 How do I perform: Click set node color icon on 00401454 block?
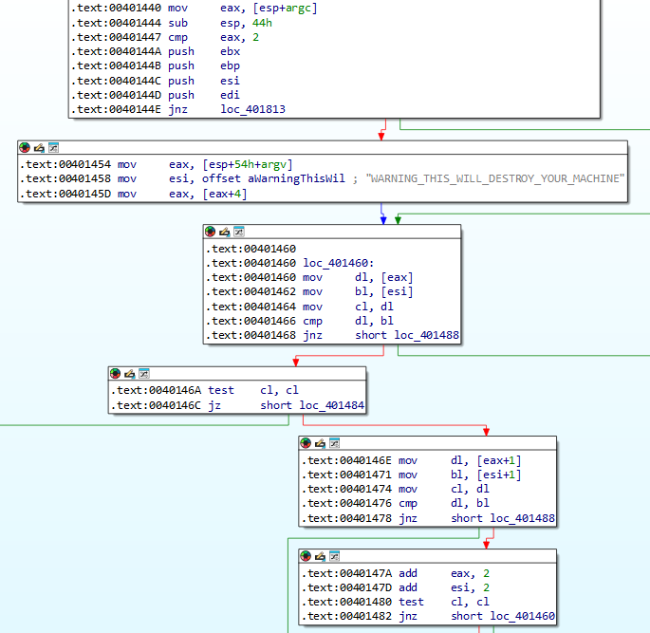pos(25,148)
